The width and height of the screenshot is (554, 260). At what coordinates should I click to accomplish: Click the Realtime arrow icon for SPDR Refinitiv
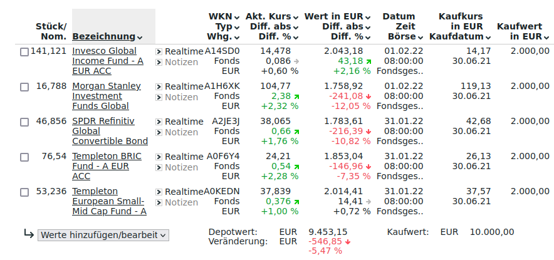tap(159, 122)
